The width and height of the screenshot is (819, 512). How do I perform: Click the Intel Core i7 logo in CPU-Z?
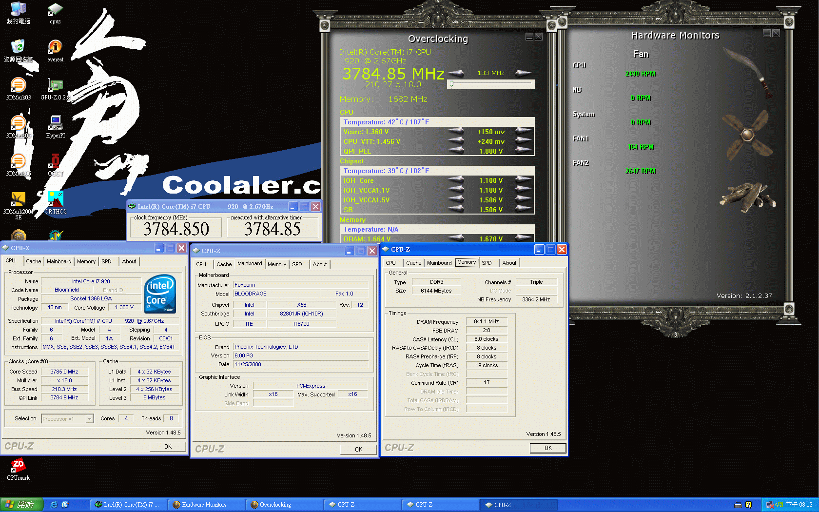coord(160,294)
